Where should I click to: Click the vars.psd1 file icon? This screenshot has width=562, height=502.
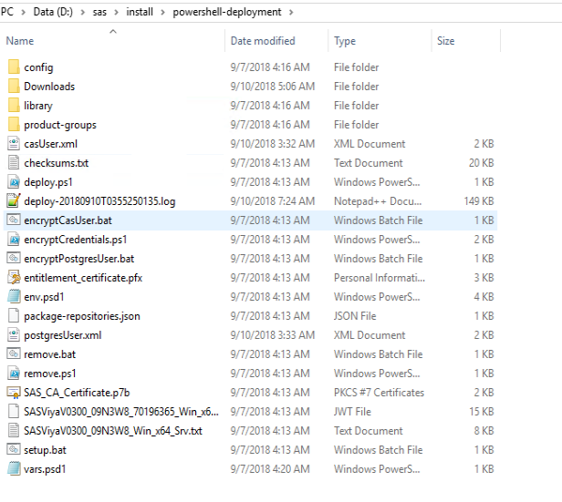(x=14, y=469)
